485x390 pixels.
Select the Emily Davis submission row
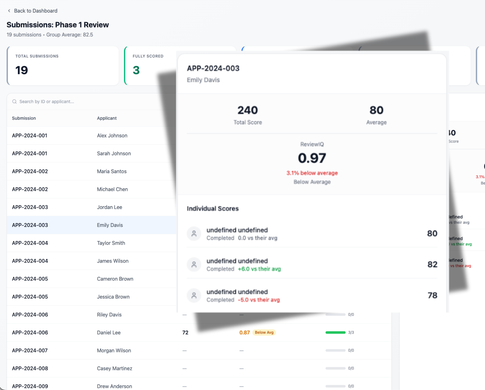coord(89,225)
